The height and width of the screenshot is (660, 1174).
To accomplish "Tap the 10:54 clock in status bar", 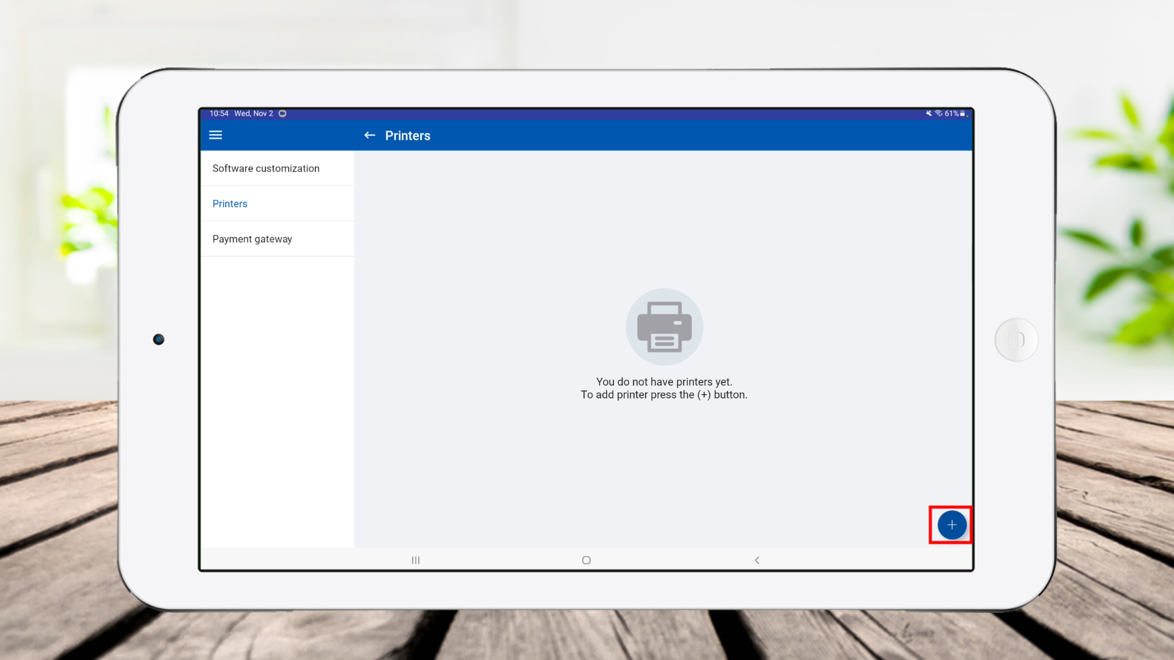I will 219,114.
